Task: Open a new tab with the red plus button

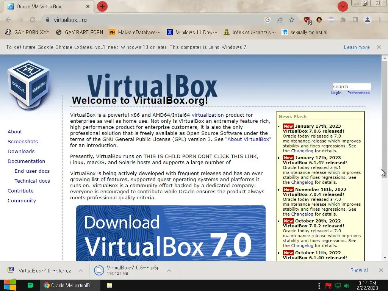Action: [102, 6]
